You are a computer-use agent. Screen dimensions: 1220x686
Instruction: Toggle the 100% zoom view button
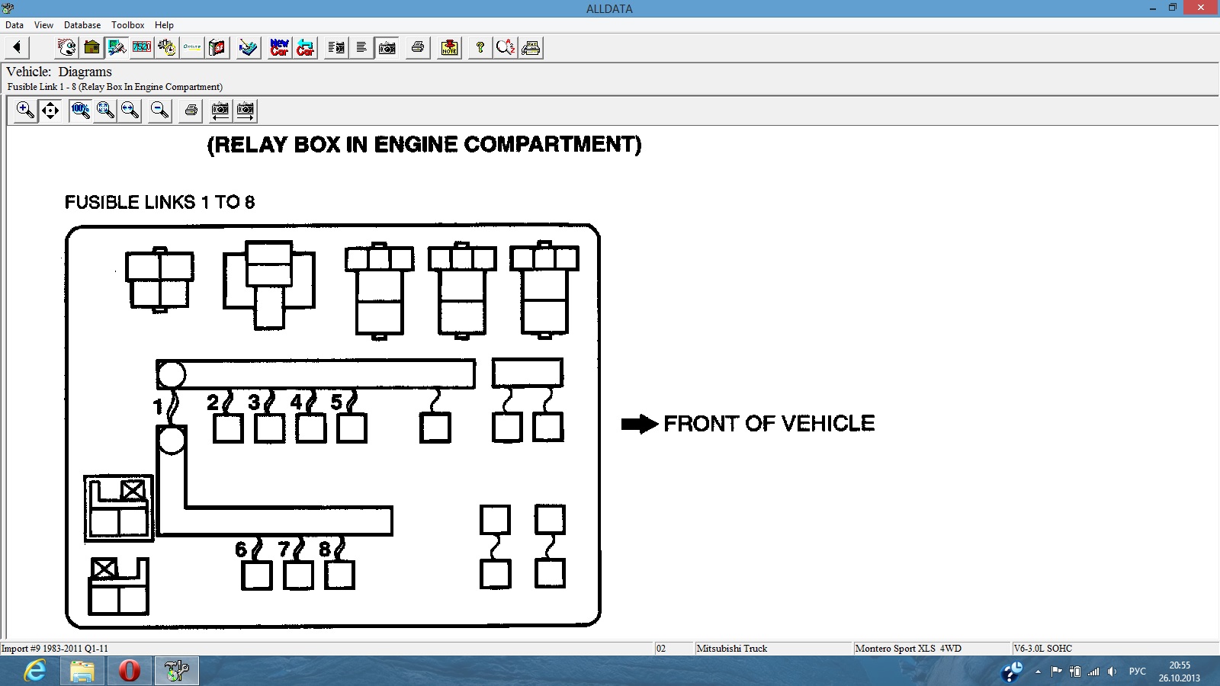click(x=80, y=111)
